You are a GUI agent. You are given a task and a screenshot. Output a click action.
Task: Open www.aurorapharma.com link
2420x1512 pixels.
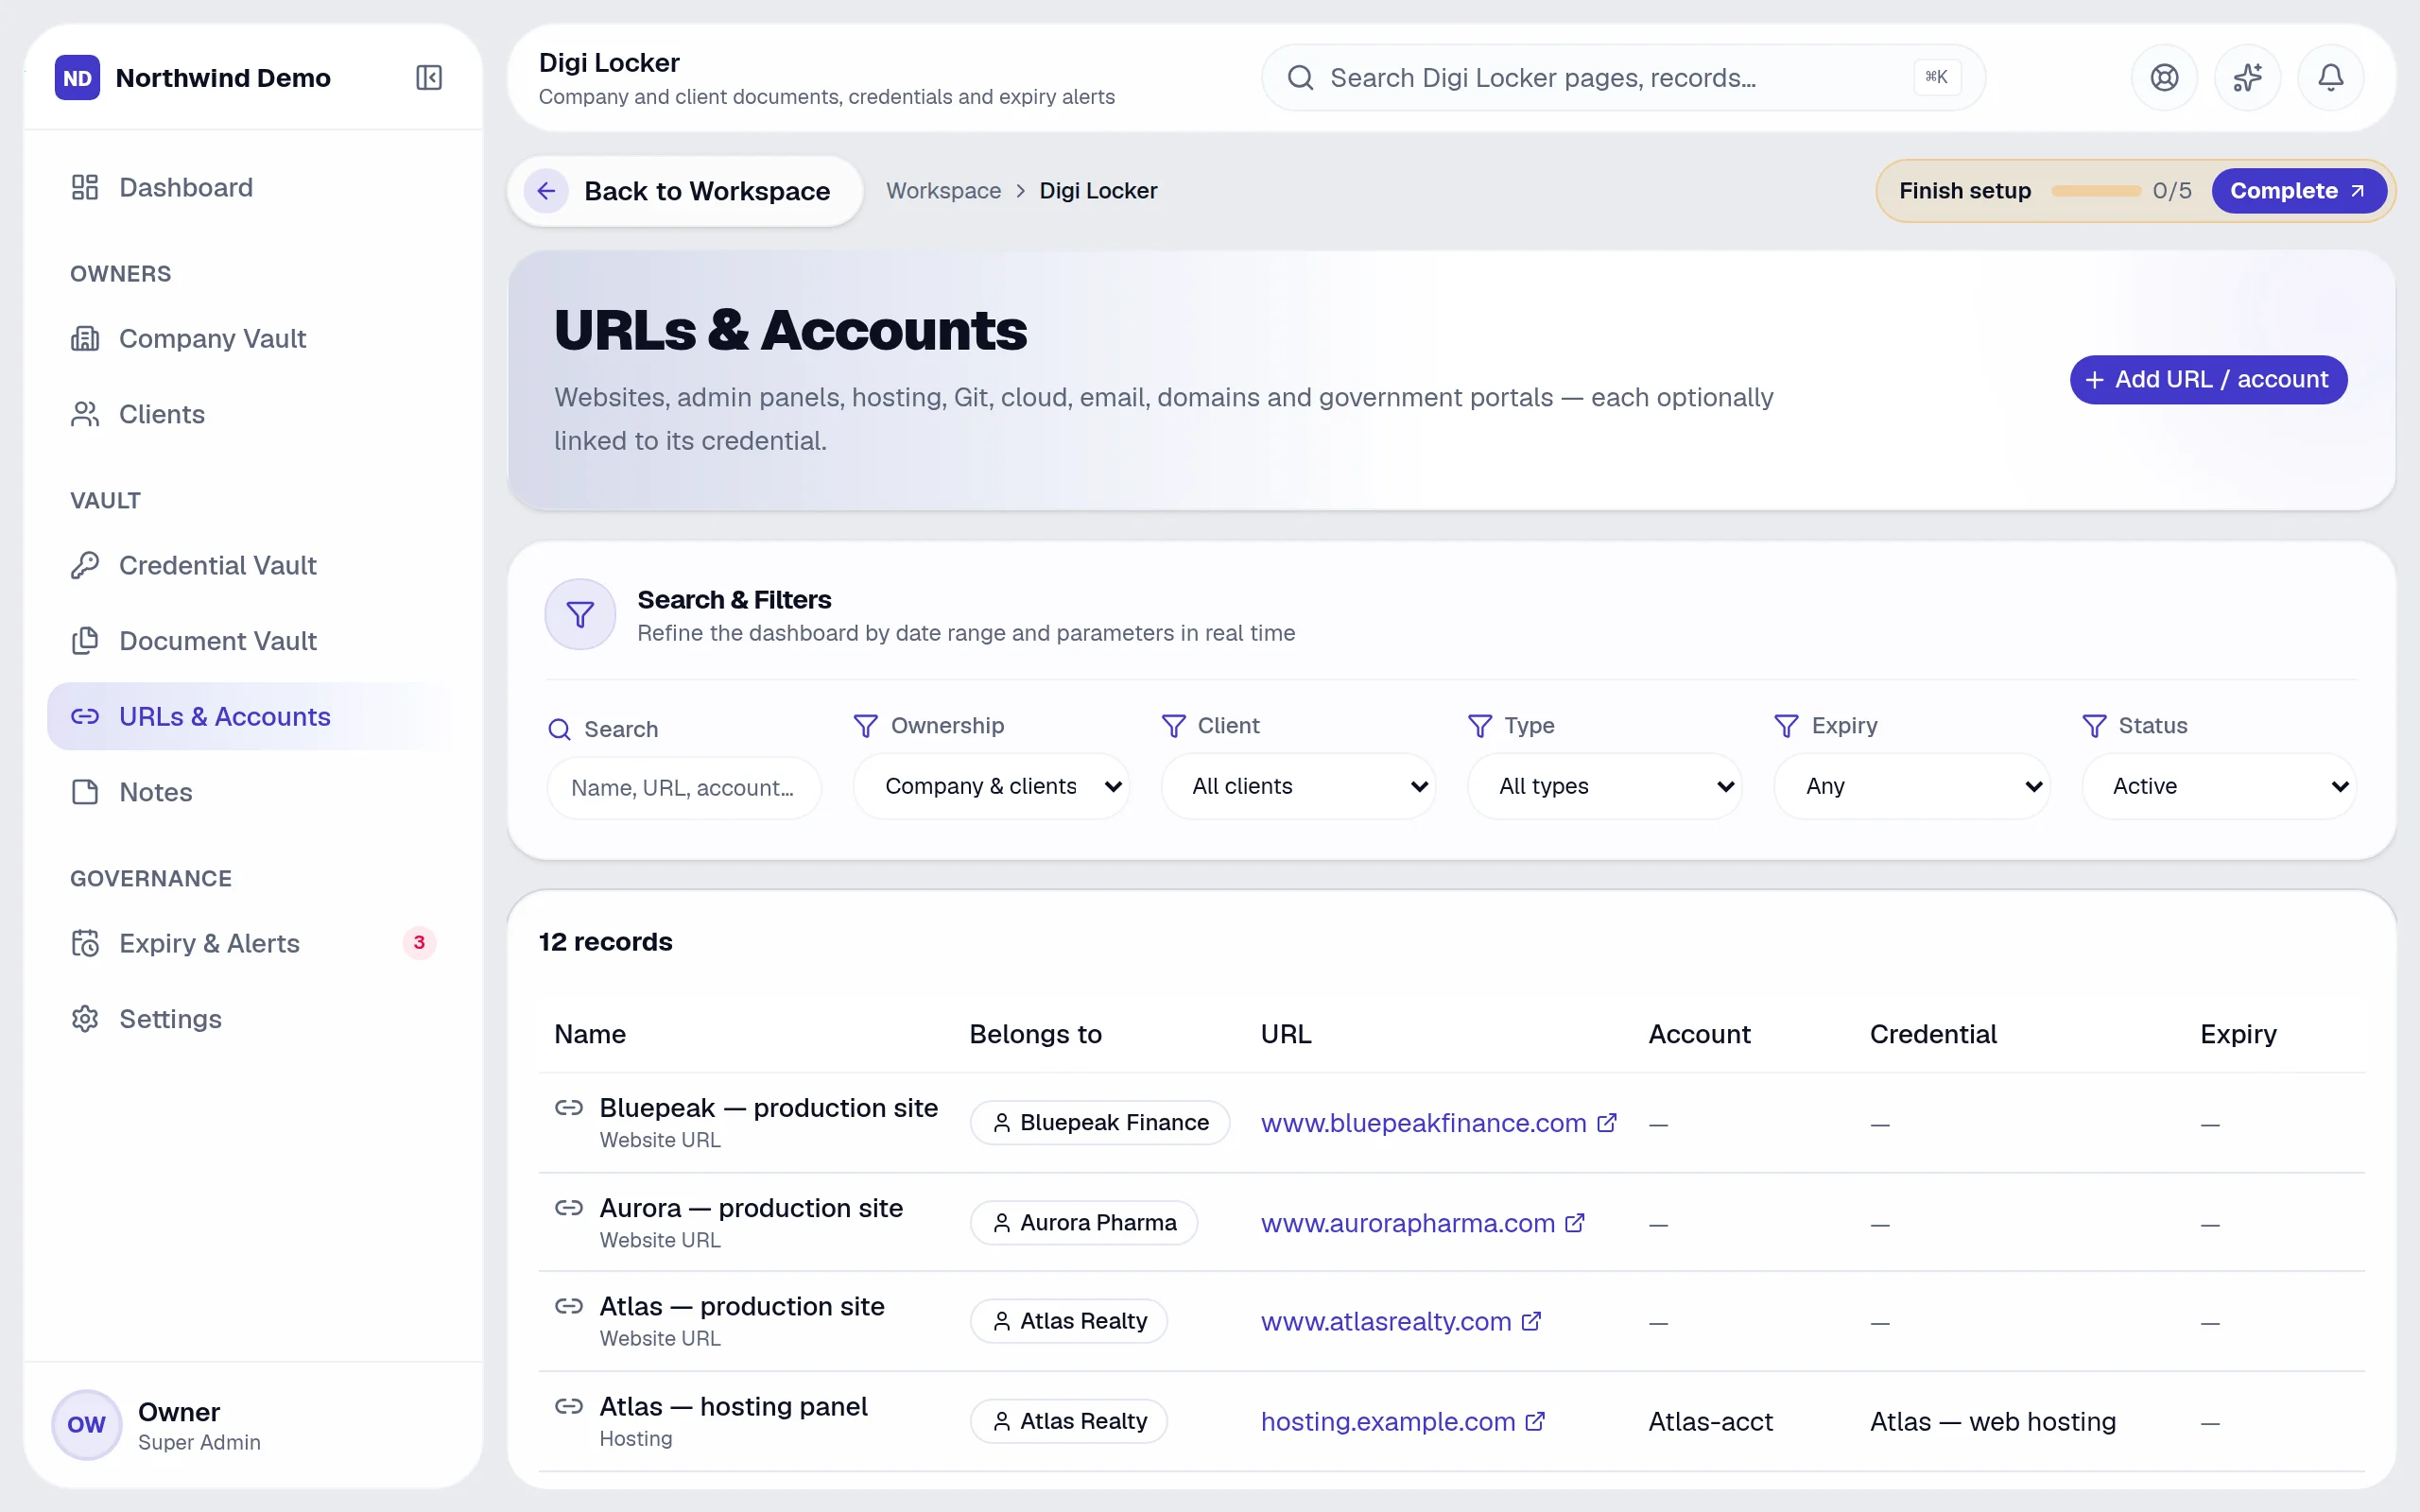point(1407,1223)
